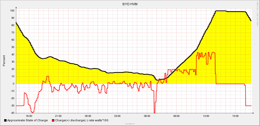Click the black State of Charge legend swatch

5,121
